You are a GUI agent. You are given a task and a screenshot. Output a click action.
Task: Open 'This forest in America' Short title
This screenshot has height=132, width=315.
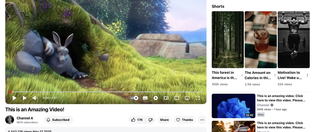(x=224, y=75)
